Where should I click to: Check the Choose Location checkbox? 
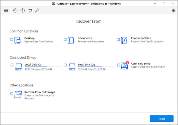click(x=118, y=39)
